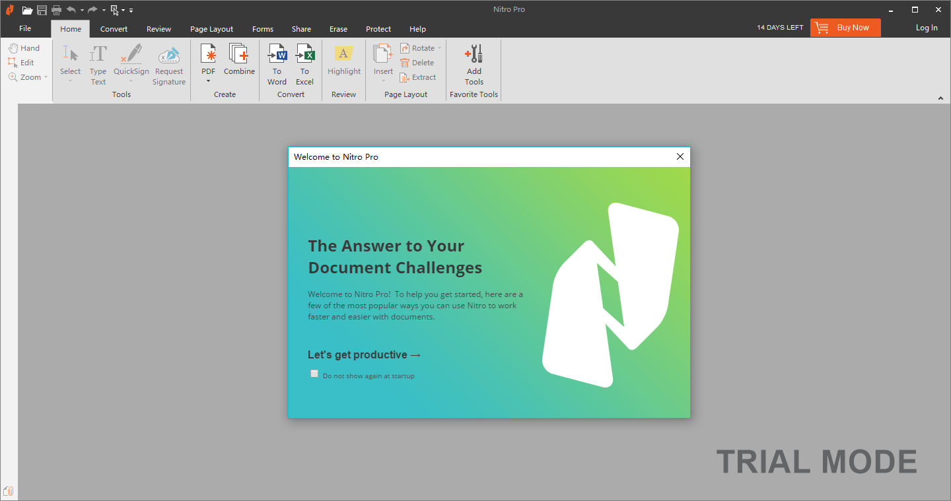The height and width of the screenshot is (501, 951).
Task: Follow the Let's get productive link
Action: [x=365, y=354]
